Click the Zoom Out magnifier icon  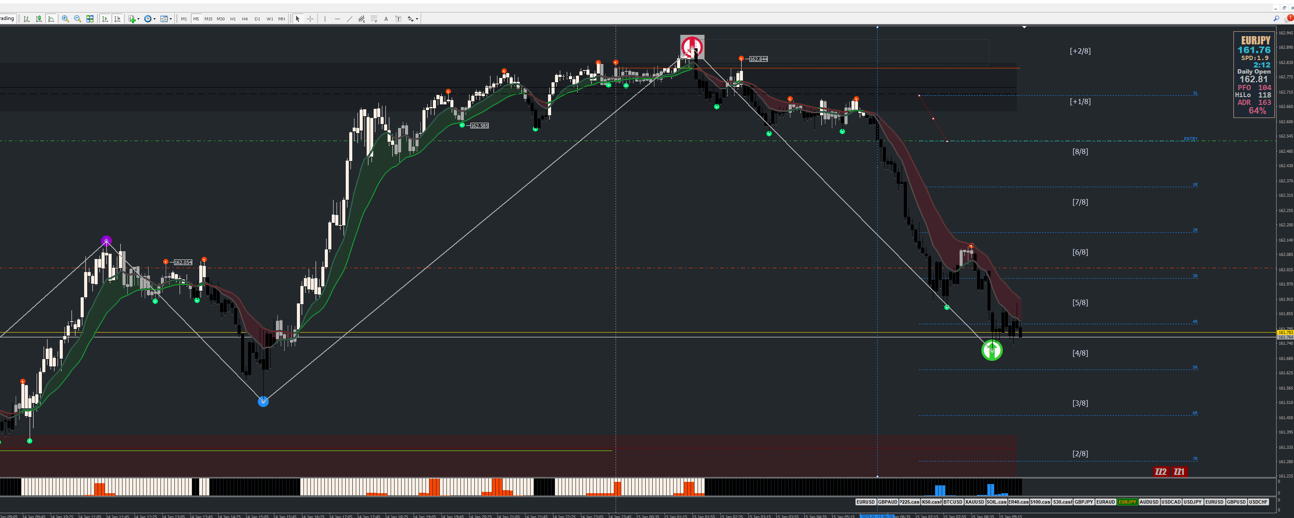click(77, 19)
